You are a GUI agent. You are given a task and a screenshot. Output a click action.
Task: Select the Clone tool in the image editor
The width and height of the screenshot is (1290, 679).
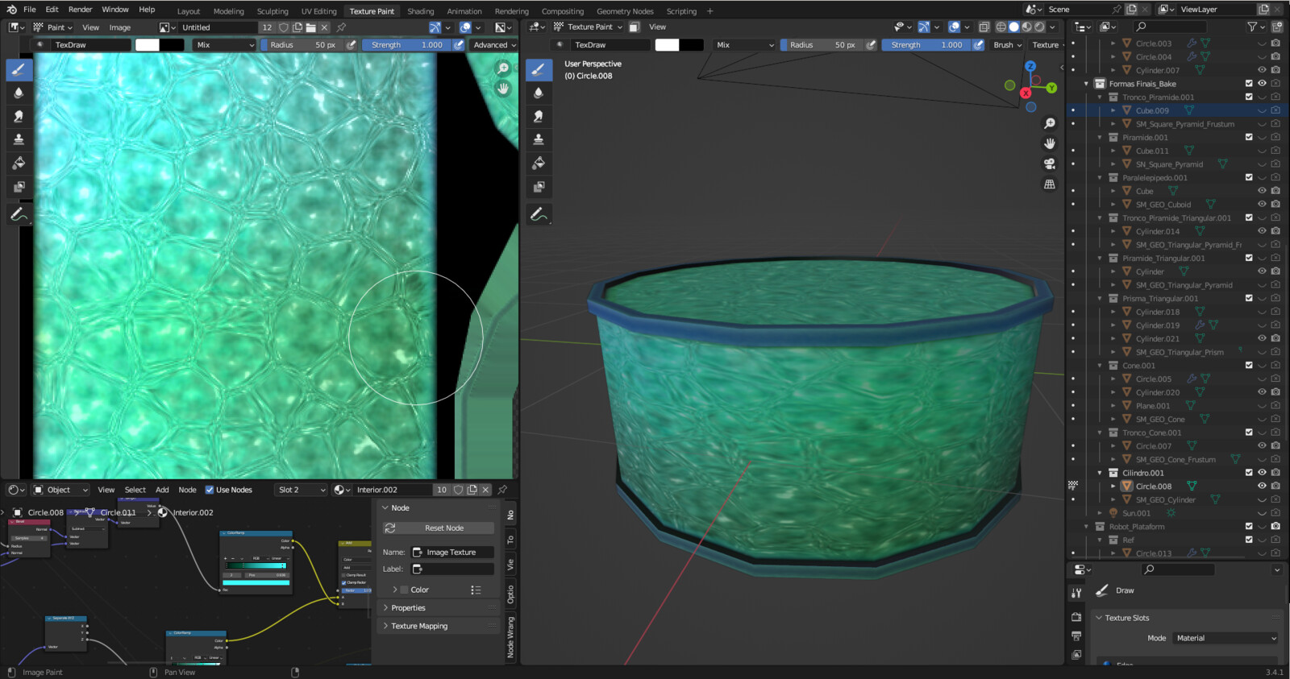click(x=19, y=139)
